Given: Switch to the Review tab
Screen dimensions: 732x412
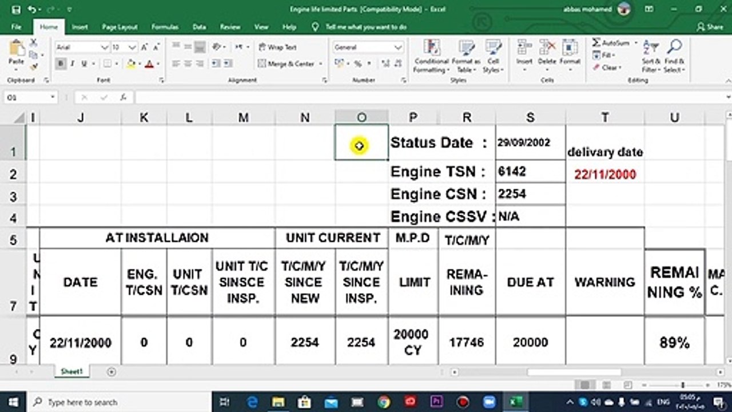Looking at the screenshot, I should tap(230, 27).
